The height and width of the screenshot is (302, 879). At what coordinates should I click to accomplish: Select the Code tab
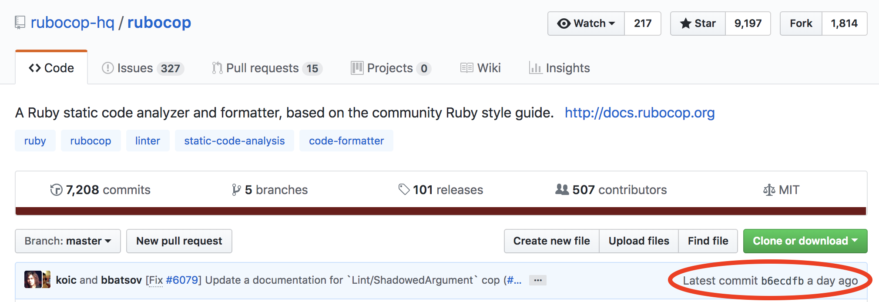pyautogui.click(x=51, y=68)
